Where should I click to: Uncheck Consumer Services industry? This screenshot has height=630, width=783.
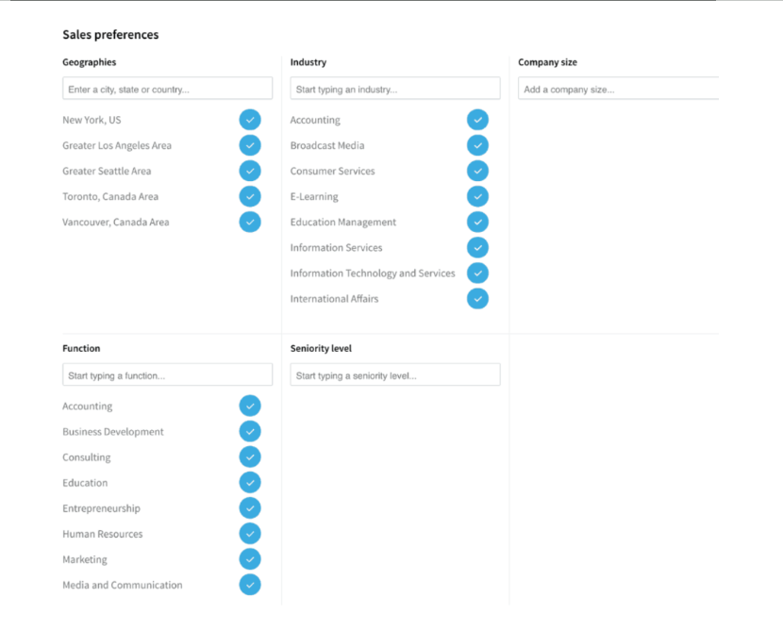pyautogui.click(x=478, y=171)
